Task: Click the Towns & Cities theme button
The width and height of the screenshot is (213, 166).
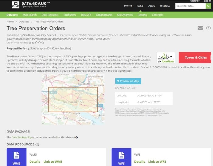Action: pyautogui.click(x=195, y=57)
